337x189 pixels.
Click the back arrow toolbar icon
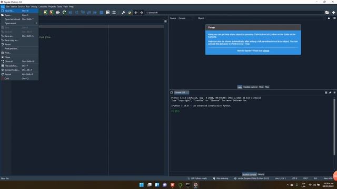136,13
